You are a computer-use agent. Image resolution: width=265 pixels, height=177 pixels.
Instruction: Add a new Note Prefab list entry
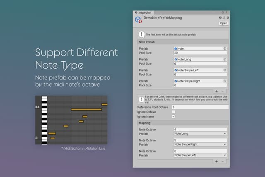pyautogui.click(x=217, y=91)
